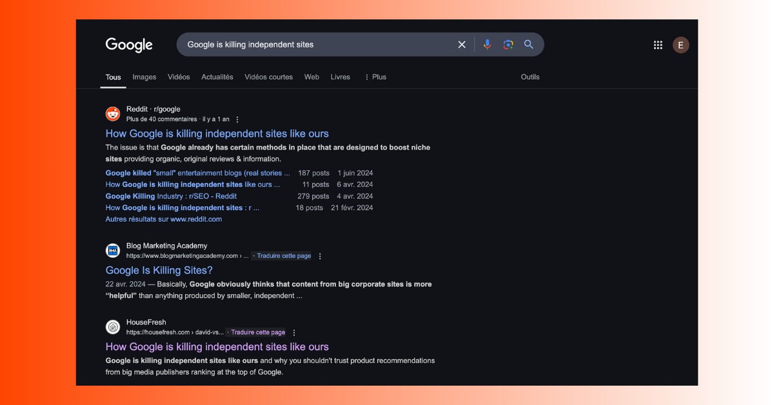Open 'Google Killing Industry : r/SEO - Reddit' sublink
This screenshot has height=405, width=774.
(x=171, y=196)
